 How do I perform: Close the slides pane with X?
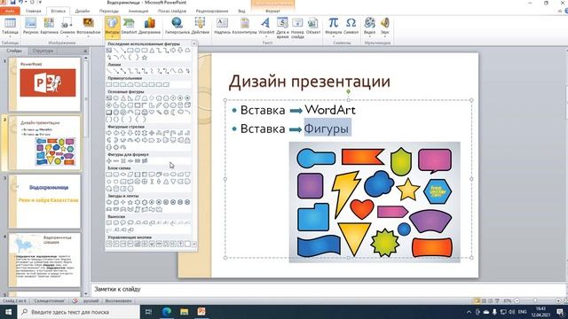[85, 51]
